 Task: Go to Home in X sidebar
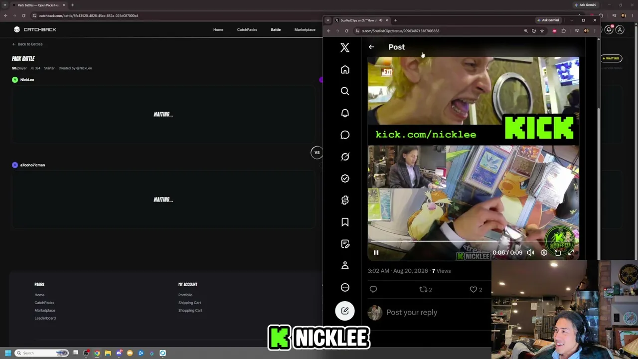(x=345, y=70)
